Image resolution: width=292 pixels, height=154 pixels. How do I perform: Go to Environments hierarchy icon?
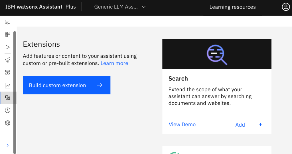tap(8, 73)
